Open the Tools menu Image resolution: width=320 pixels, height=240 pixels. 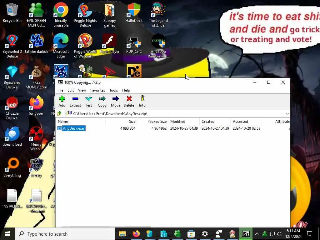113,90
